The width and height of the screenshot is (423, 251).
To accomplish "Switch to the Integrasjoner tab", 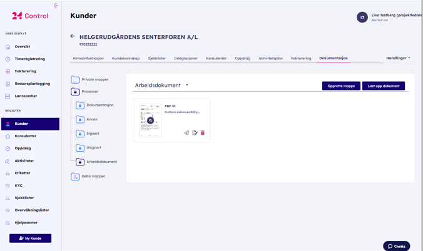I will (186, 59).
